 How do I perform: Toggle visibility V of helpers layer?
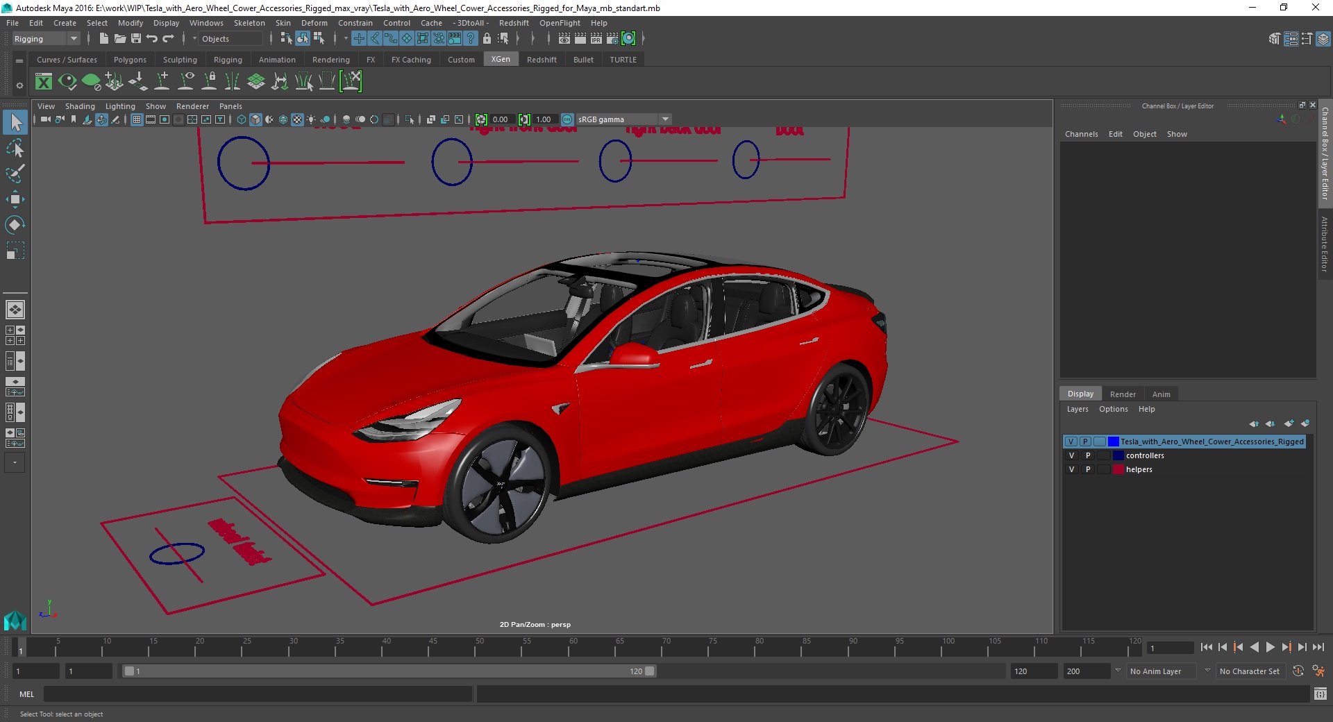[x=1071, y=469]
